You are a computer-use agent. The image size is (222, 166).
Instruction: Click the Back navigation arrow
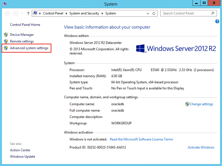click(7, 13)
